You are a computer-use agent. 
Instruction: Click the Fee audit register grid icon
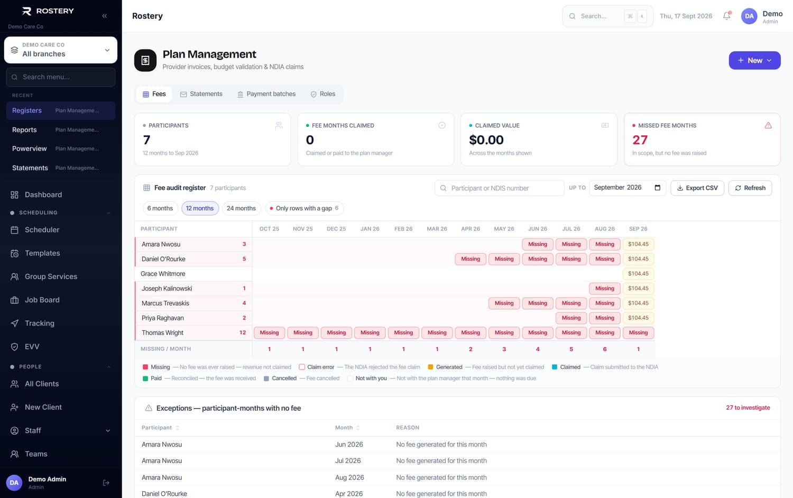(x=147, y=188)
